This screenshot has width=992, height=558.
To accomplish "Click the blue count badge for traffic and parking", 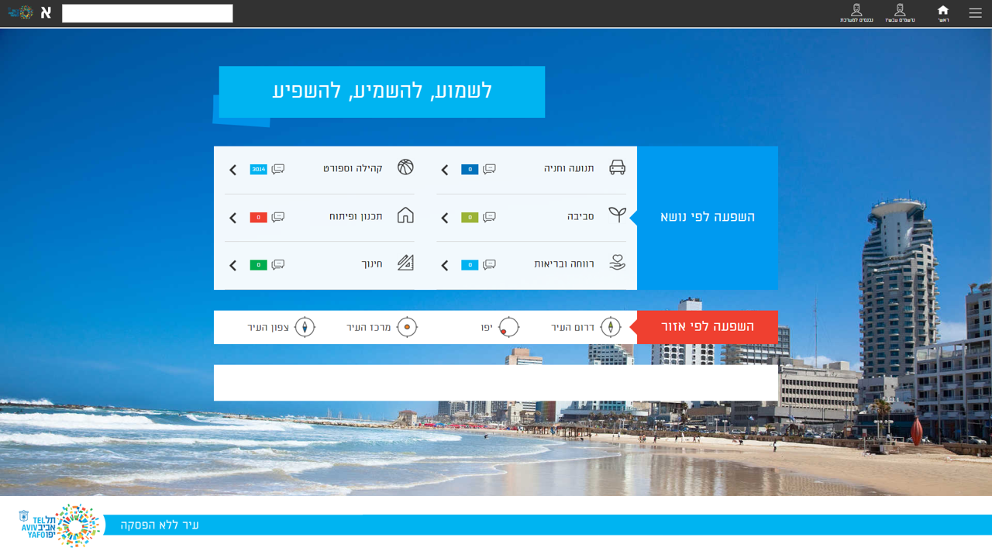I will [x=470, y=170].
